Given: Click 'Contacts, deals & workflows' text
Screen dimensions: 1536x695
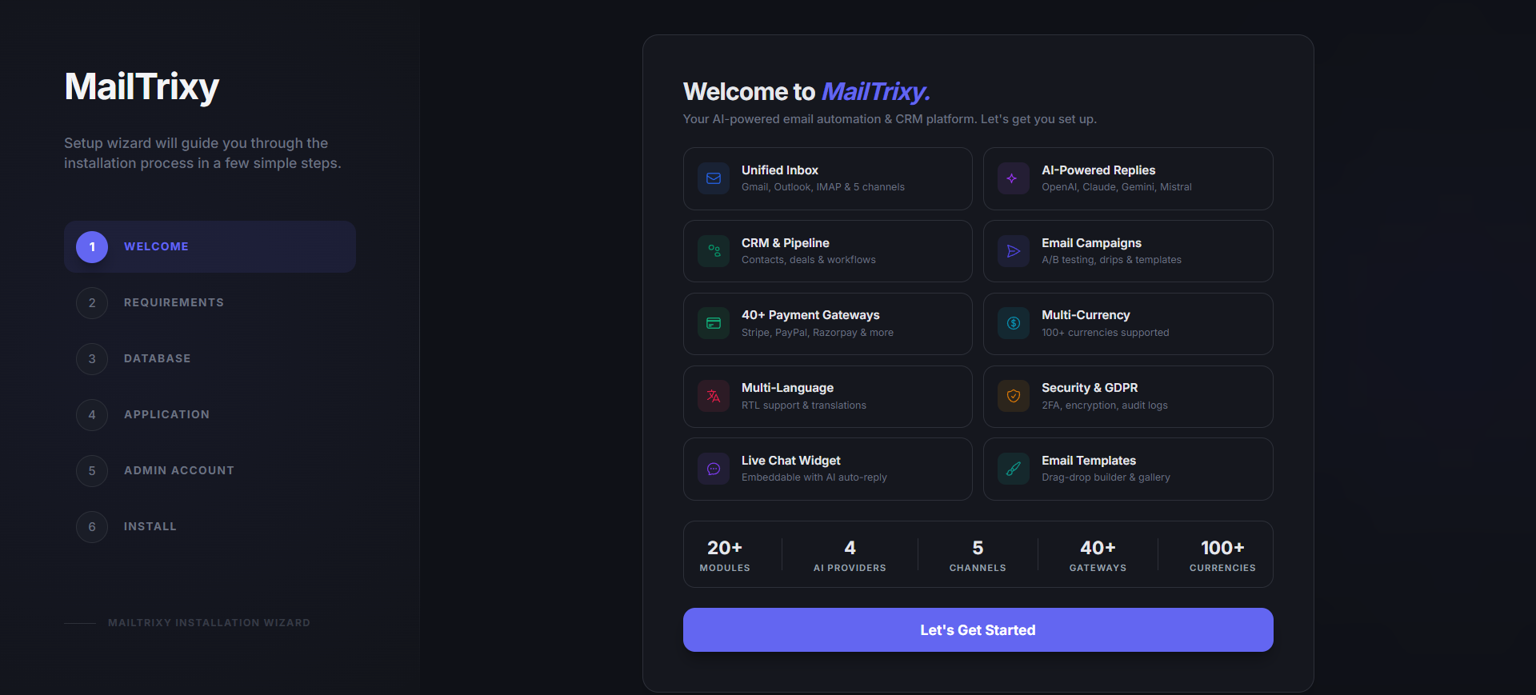Looking at the screenshot, I should [809, 260].
